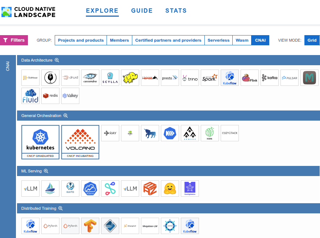Click the blue hexagon triple-chevron logo

coord(170,133)
